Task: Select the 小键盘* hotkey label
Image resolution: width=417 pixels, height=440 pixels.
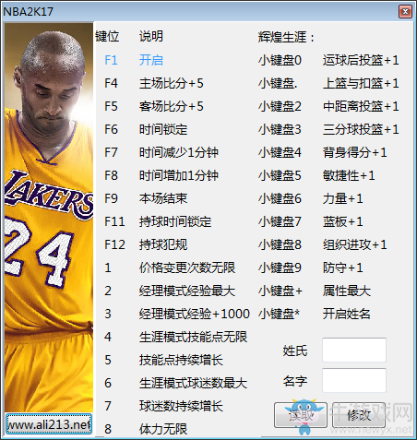Action: coord(279,314)
